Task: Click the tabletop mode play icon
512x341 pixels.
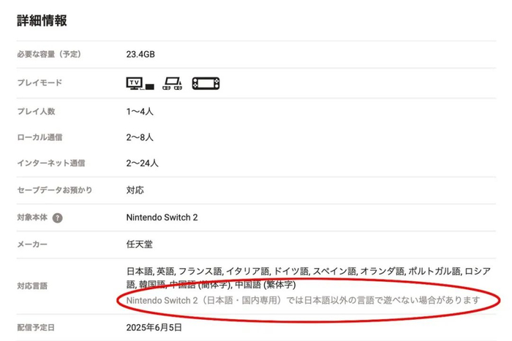Action: click(173, 83)
